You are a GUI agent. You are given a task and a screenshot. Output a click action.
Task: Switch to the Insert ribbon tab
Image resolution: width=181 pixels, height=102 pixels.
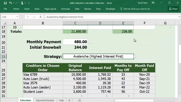[x=27, y=9]
